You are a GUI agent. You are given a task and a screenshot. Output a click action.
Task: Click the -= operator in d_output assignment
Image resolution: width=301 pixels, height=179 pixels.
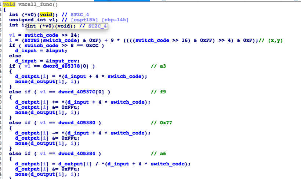click(55, 133)
